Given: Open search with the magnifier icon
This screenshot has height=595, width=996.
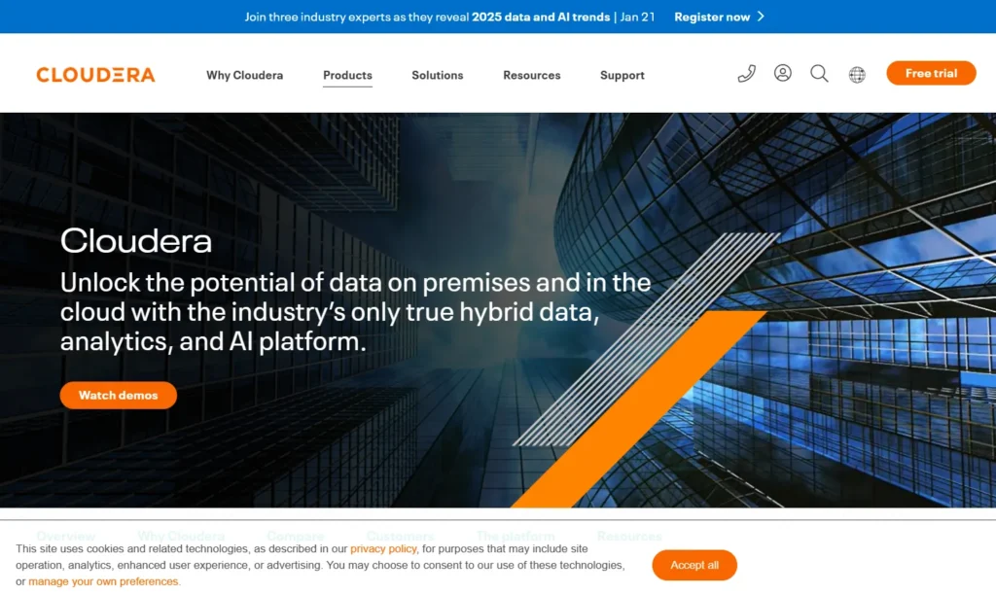Looking at the screenshot, I should click(x=819, y=74).
